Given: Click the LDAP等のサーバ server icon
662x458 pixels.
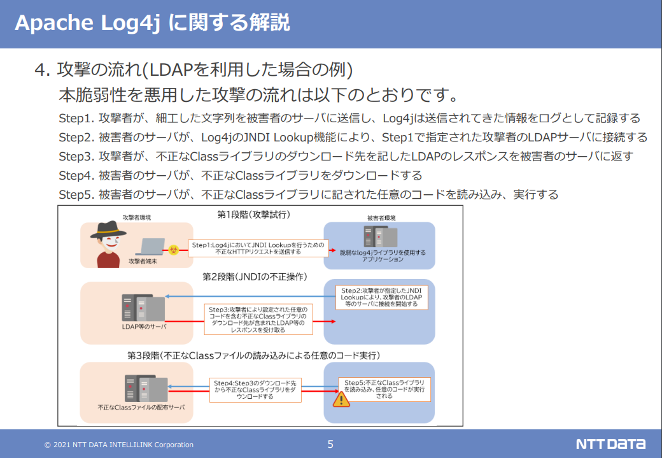Looking at the screenshot, I should [143, 308].
